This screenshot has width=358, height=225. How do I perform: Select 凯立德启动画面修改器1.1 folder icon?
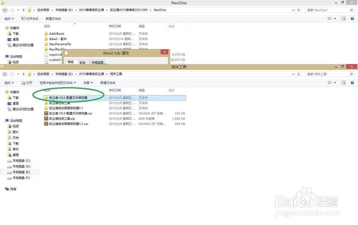tap(46, 108)
